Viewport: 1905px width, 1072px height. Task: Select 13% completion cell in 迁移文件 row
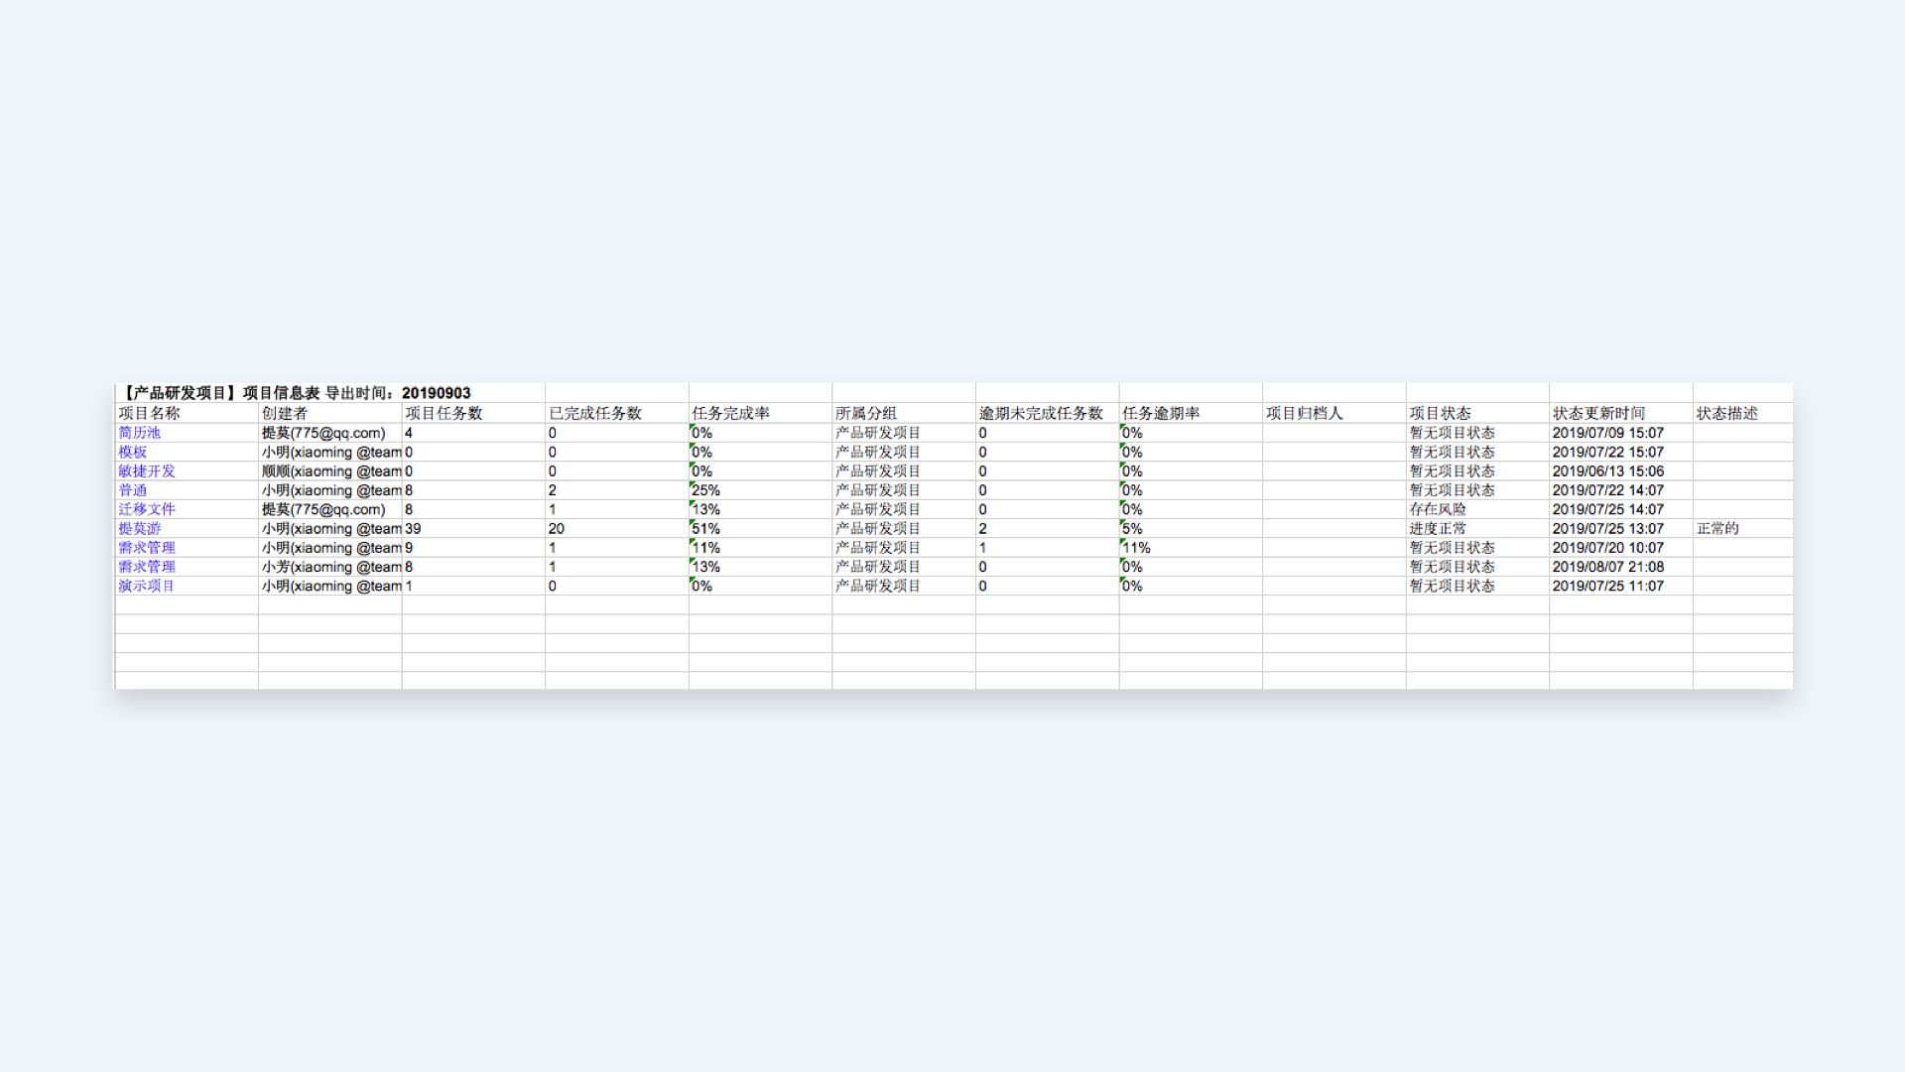[760, 509]
